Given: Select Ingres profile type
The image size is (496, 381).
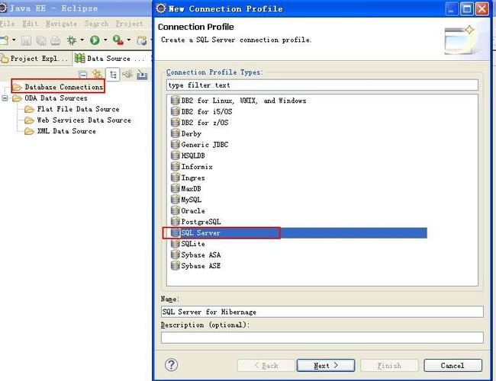Looking at the screenshot, I should (x=188, y=178).
